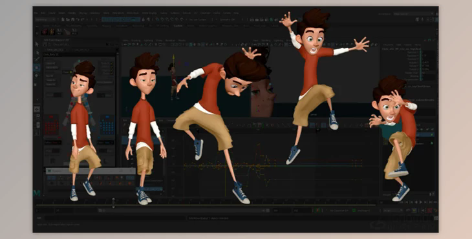Open the frame rate fps dropdown
The width and height of the screenshot is (472, 239).
393,211
